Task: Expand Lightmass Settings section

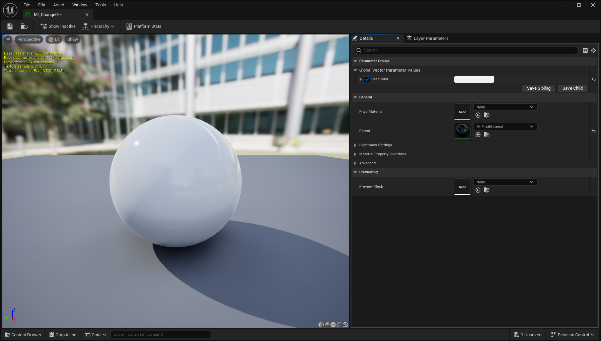Action: [355, 145]
